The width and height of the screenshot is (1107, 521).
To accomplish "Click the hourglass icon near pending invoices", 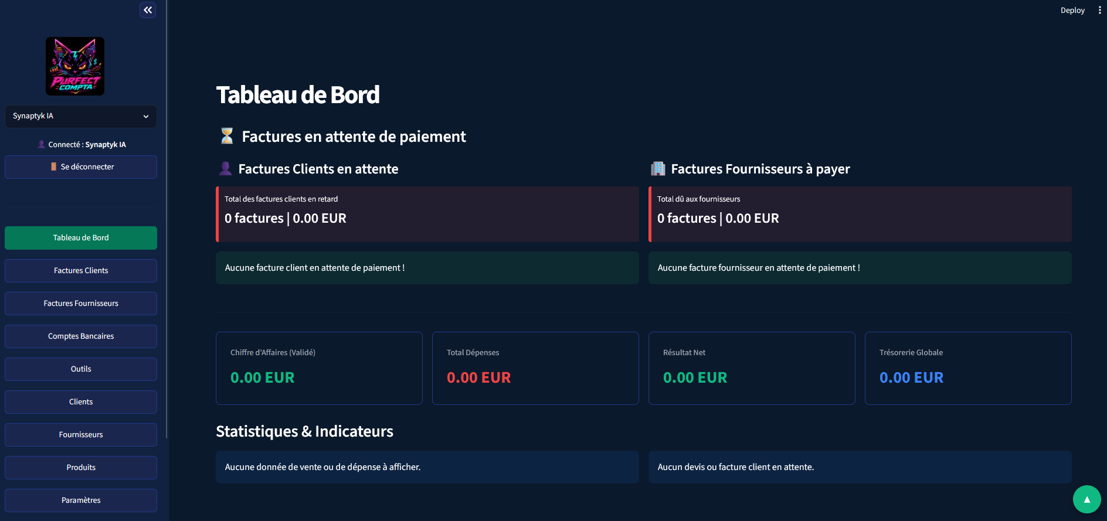I will coord(227,136).
